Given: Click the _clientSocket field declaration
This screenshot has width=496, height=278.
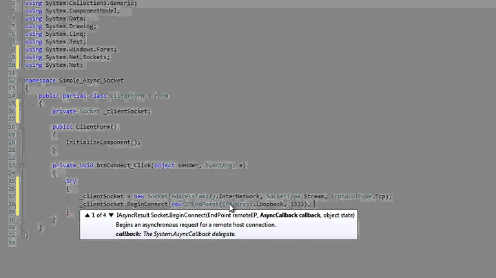Looking at the screenshot, I should click(x=101, y=111).
